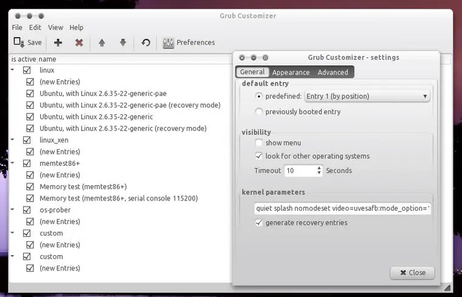Image resolution: width=462 pixels, height=297 pixels.
Task: Click the Timeout value field
Action: click(x=300, y=171)
